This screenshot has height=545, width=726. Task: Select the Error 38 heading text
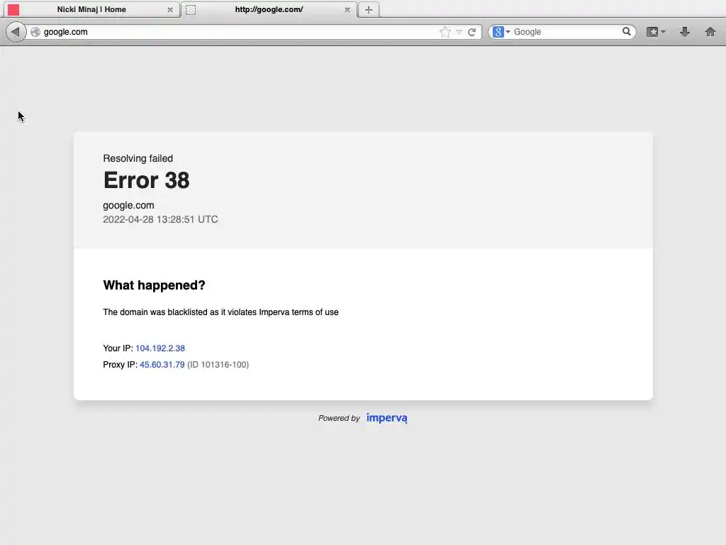pyautogui.click(x=146, y=180)
